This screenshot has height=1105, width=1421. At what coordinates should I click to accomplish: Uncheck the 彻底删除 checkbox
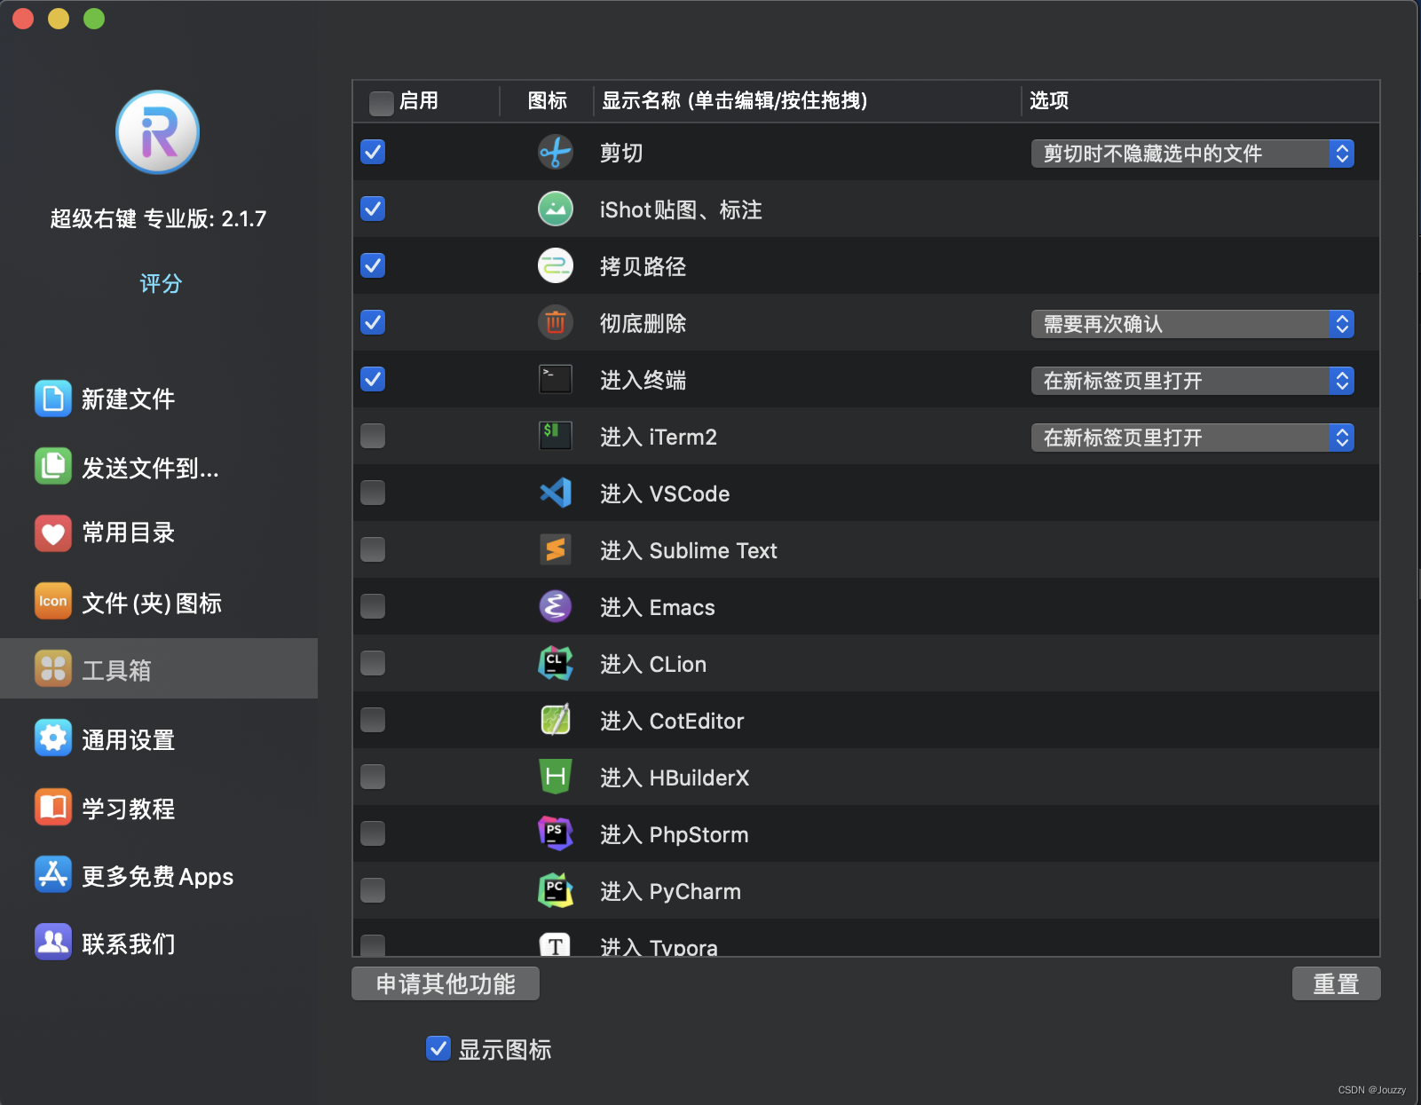[373, 322]
